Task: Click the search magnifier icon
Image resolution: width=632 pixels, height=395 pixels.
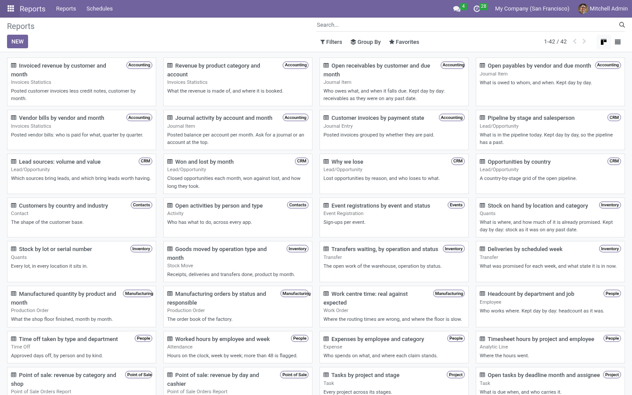Action: click(622, 25)
